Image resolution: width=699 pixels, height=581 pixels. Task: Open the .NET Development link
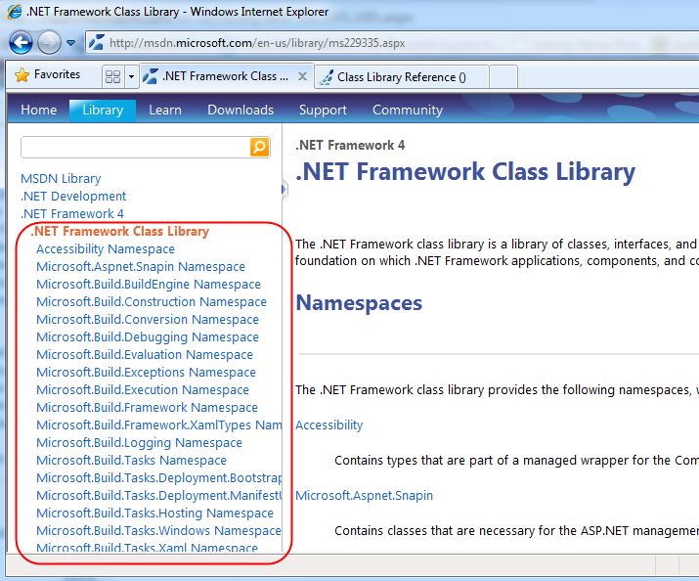(73, 197)
